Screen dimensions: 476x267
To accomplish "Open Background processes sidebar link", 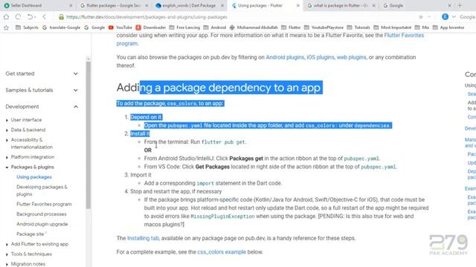I will click(x=42, y=214).
